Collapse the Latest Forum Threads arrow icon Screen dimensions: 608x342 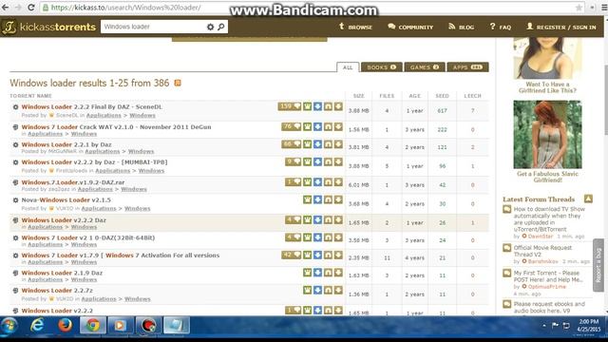588,199
